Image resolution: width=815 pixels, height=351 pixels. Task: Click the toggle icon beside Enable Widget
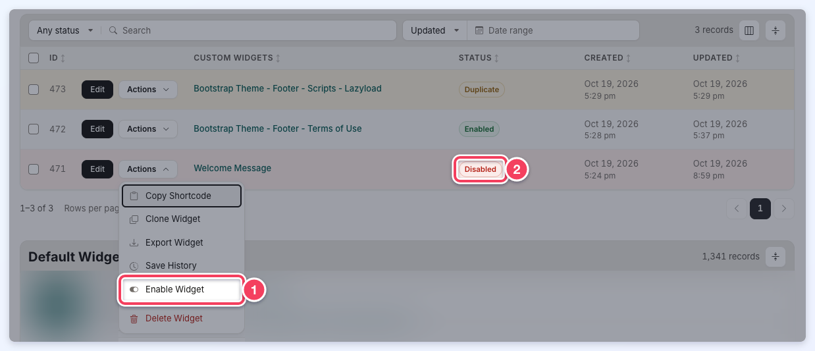[x=134, y=289]
